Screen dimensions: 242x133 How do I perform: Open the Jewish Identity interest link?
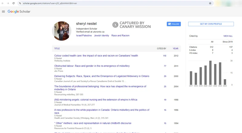point(101,36)
